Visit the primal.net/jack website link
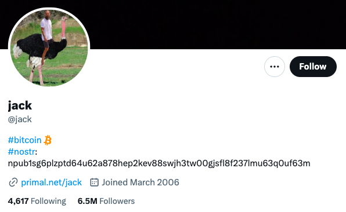The image size is (346, 212). 52,182
